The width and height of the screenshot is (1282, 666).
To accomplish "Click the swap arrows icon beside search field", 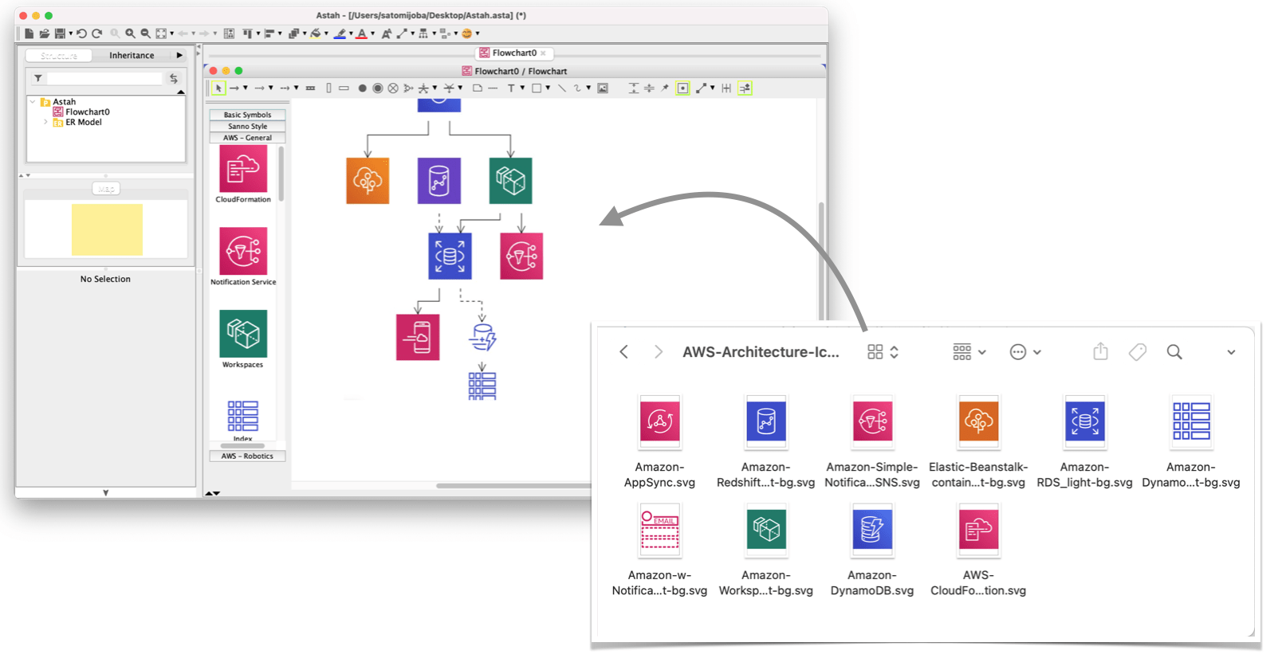I will [x=174, y=78].
